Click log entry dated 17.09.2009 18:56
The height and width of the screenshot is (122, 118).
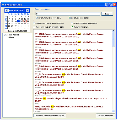(69, 68)
